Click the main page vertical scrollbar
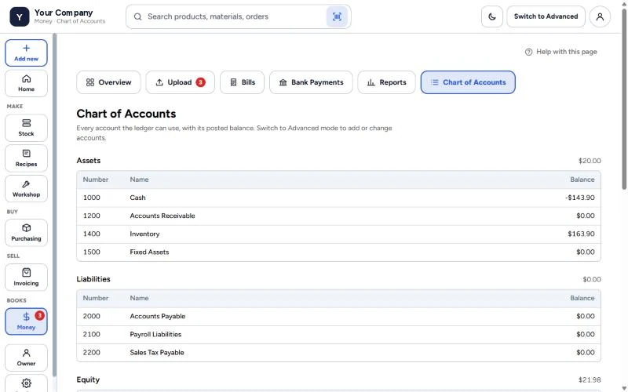Screen dimensions: 628x392 pyautogui.click(x=624, y=99)
